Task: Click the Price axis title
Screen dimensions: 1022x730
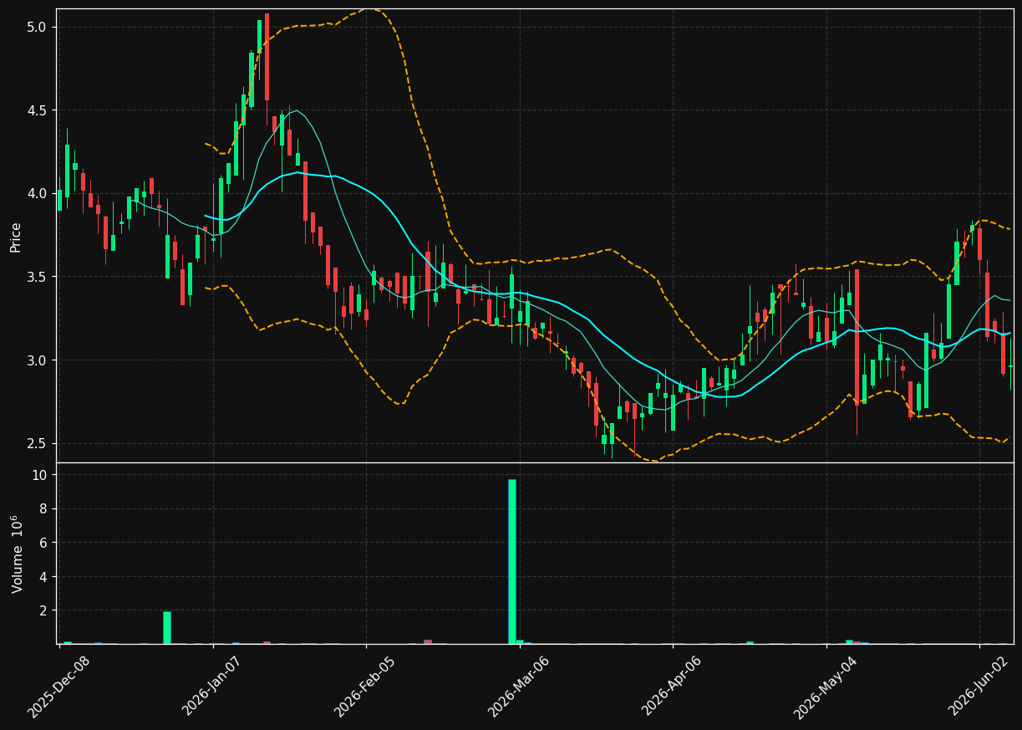Action: pos(16,237)
